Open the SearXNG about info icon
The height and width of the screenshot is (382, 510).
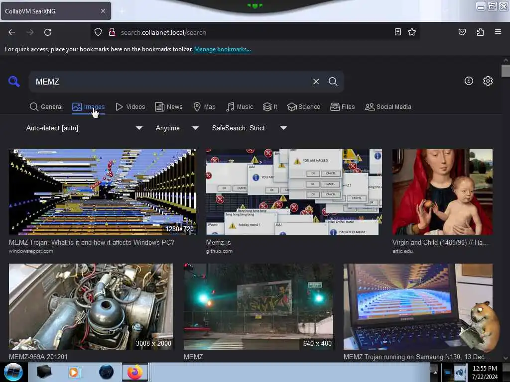tap(469, 81)
